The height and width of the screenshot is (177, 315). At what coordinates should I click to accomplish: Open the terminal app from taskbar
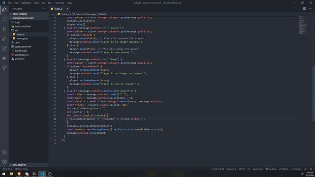click(x=34, y=174)
